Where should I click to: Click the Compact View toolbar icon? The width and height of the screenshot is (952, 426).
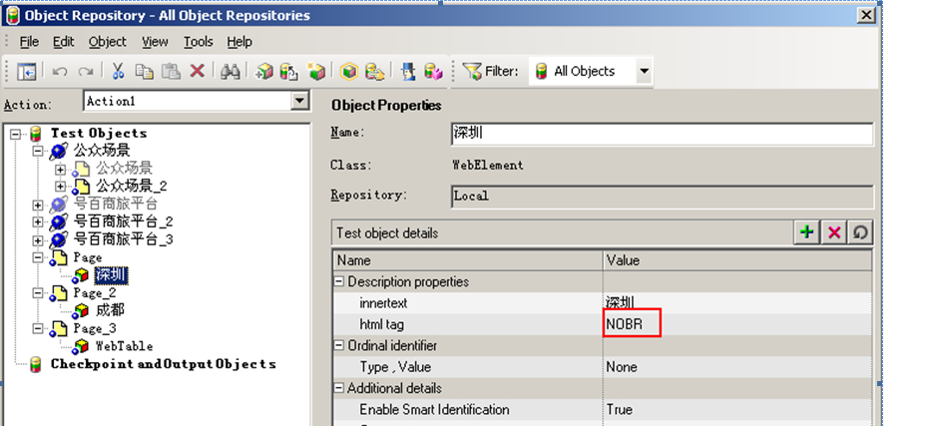26,72
